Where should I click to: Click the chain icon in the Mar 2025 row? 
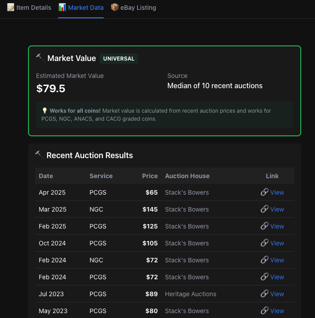click(265, 209)
